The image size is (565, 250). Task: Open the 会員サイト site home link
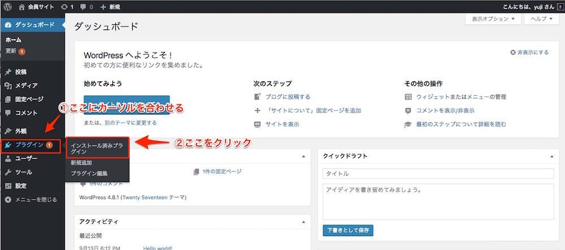point(35,6)
